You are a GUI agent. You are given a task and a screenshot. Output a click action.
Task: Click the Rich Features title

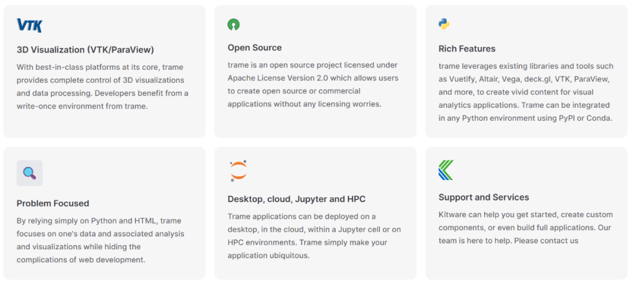coord(467,49)
